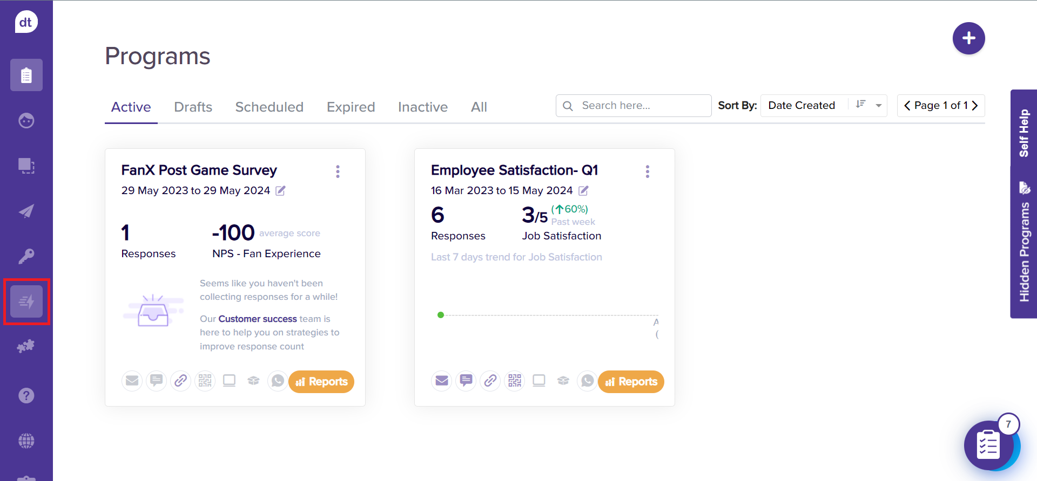Open the paper plane sidebar icon
1037x481 pixels.
26,211
